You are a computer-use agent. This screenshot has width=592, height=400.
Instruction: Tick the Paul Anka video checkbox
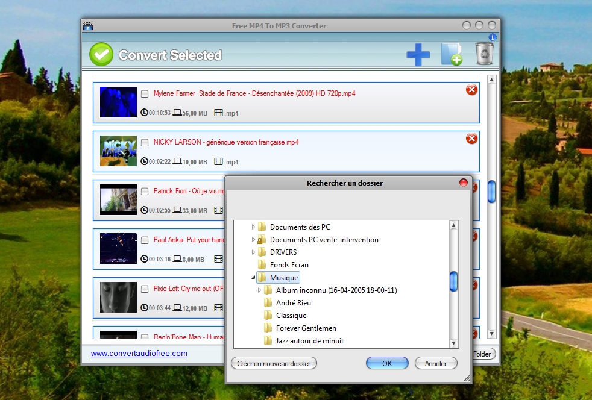tap(145, 240)
